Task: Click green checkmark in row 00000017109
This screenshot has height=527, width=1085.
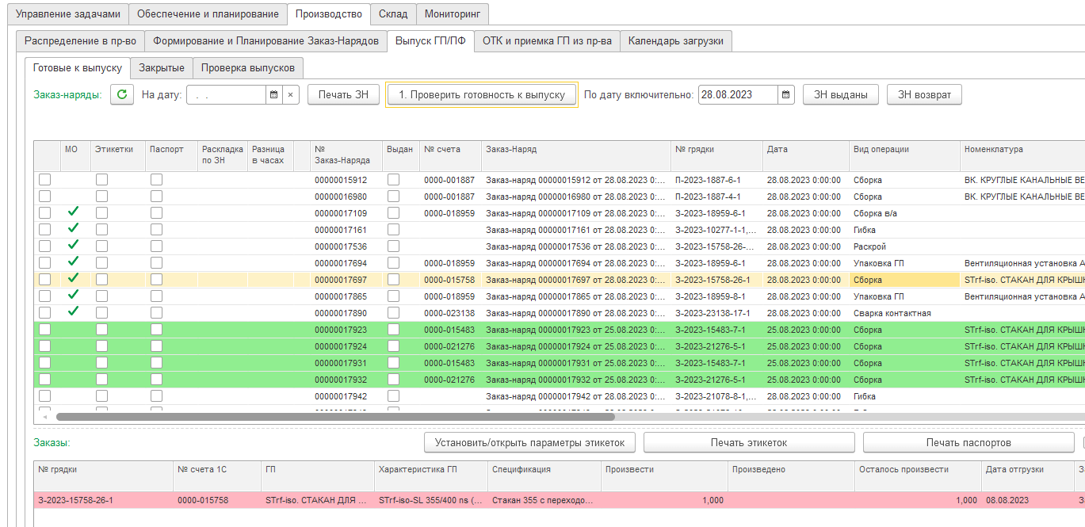Action: click(73, 212)
